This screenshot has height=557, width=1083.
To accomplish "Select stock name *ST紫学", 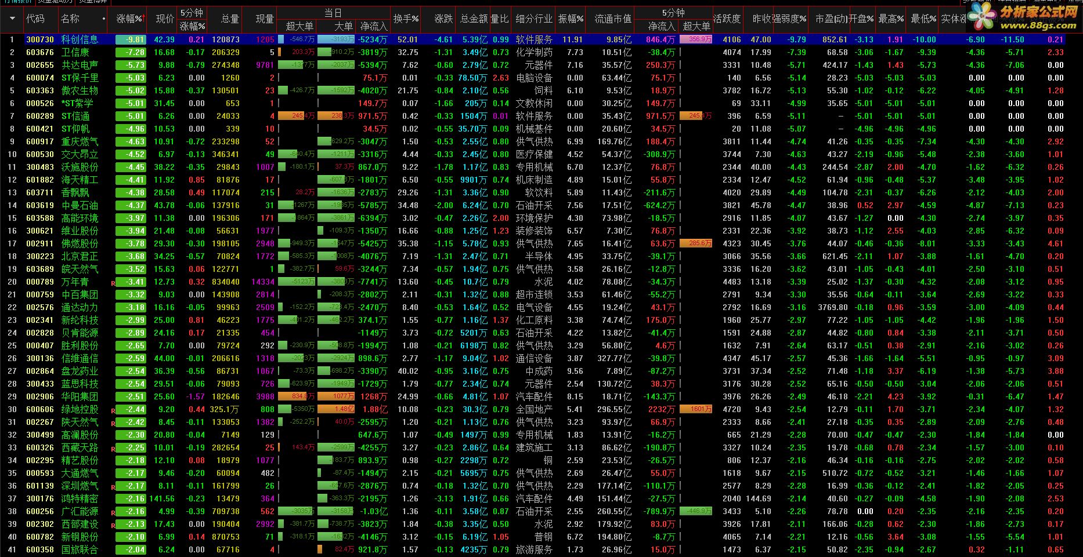I will 77,103.
